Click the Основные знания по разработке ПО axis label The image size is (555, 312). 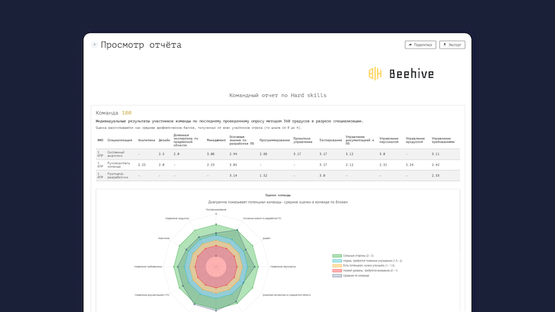coord(262,218)
